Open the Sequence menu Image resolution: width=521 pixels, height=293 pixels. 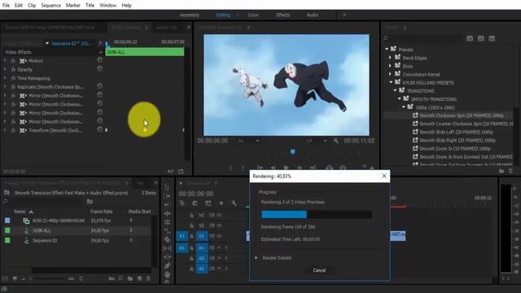pos(50,6)
